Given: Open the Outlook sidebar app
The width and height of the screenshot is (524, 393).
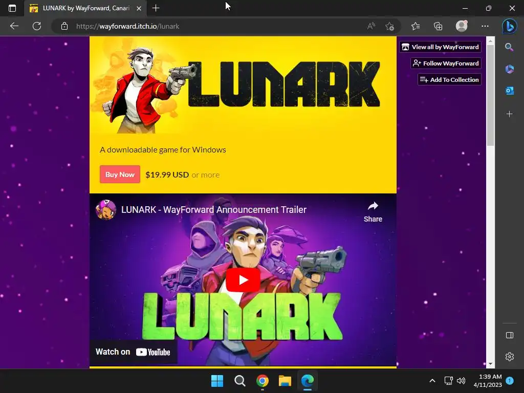Looking at the screenshot, I should 509,91.
